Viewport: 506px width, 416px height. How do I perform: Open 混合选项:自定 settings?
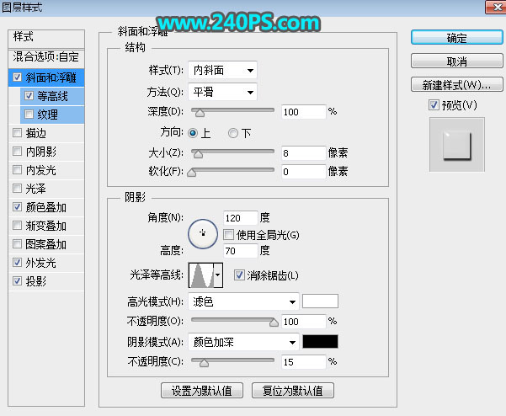click(46, 57)
